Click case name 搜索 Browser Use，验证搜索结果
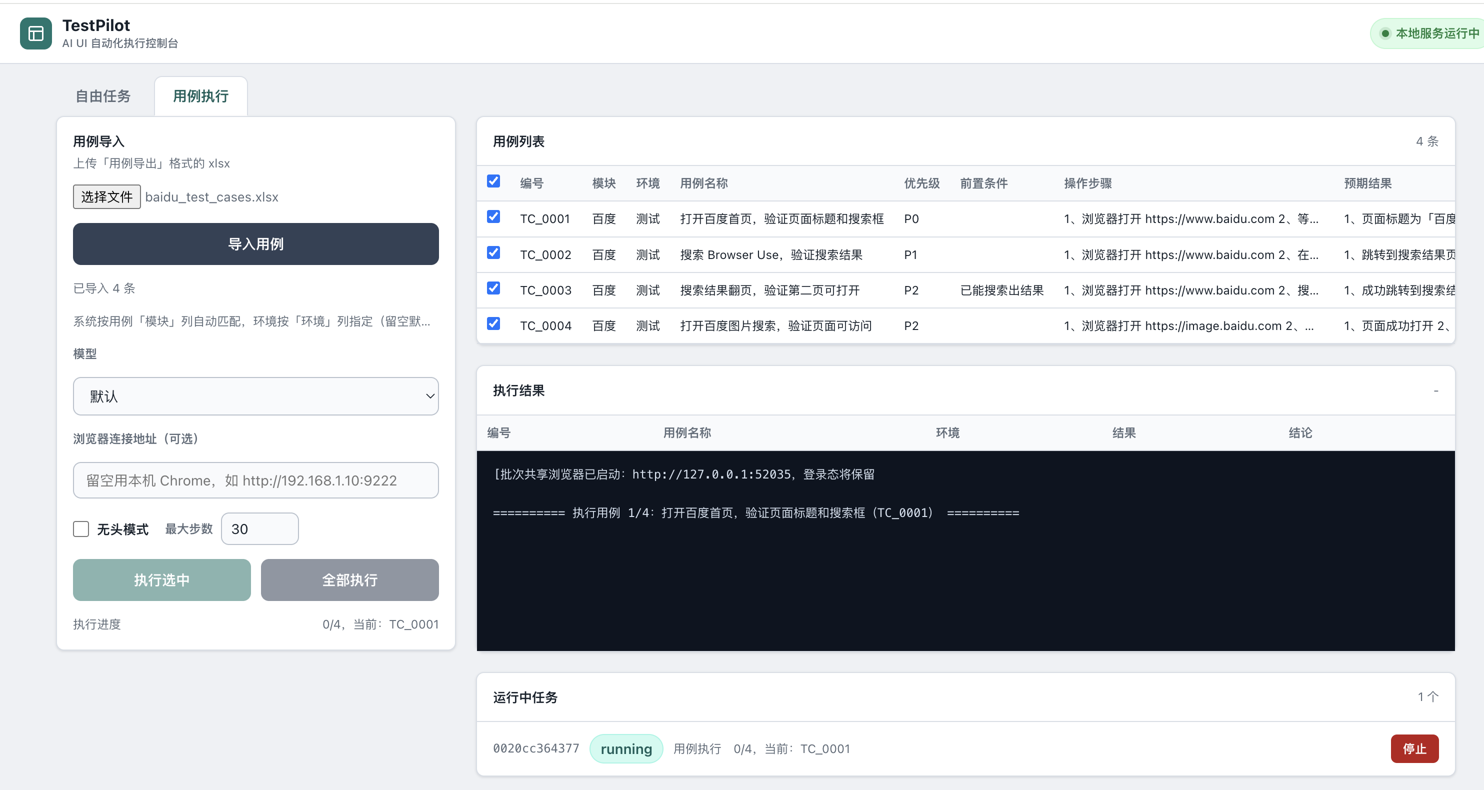The height and width of the screenshot is (790, 1484). (771, 254)
